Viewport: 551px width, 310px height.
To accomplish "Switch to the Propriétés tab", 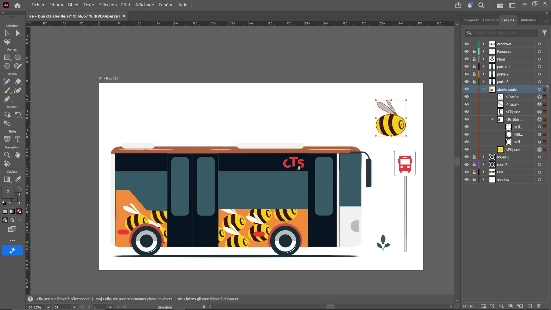I will (x=471, y=20).
